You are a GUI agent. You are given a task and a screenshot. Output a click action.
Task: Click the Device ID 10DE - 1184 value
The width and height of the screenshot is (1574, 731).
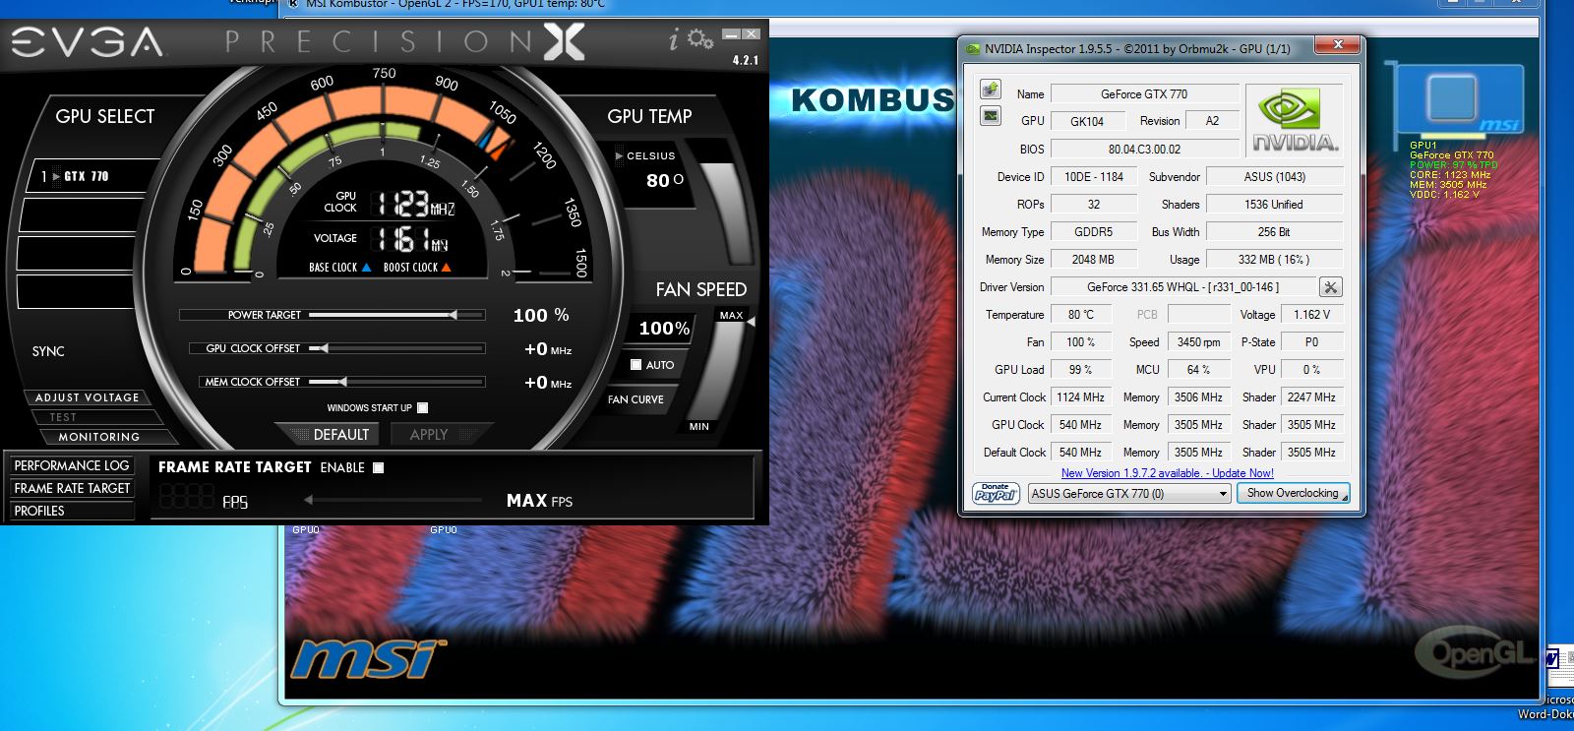(1093, 177)
